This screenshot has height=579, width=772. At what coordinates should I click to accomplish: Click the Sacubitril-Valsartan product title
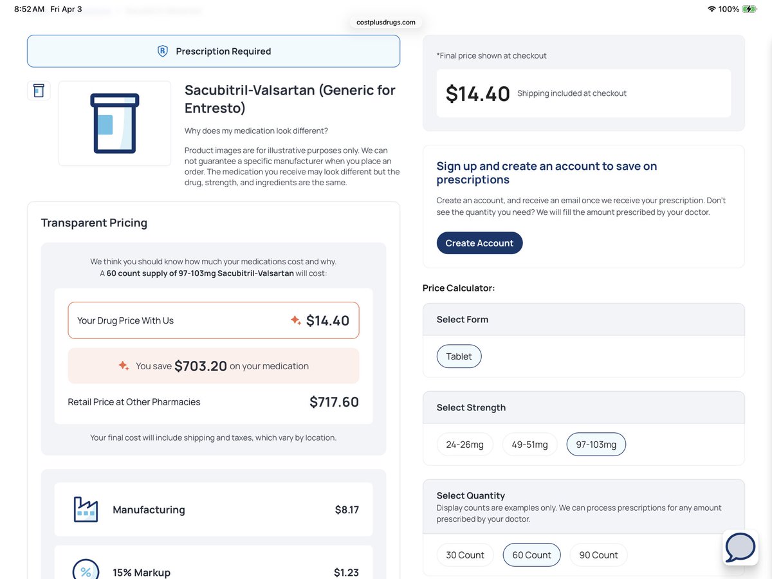pyautogui.click(x=290, y=99)
